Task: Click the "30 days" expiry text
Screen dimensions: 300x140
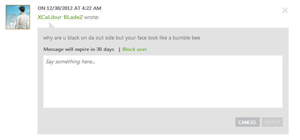Action: point(105,49)
